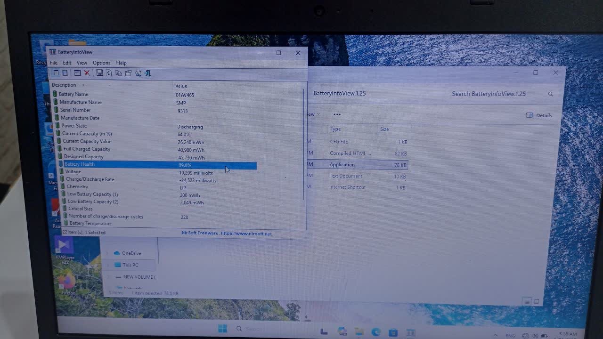This screenshot has height=339, width=603.
Task: Open the File menu
Action: point(54,63)
